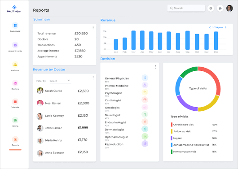This screenshot has height=169, width=238.
Task: Select Leela Kearney's avatar
Action: coord(40,116)
